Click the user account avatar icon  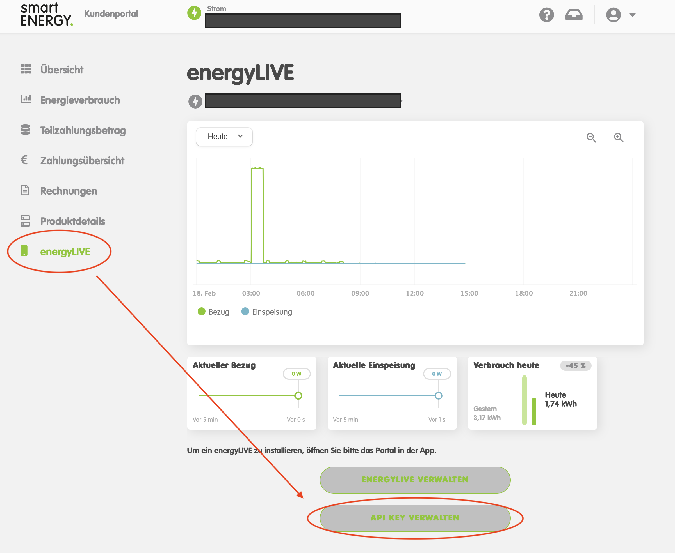[x=613, y=15]
